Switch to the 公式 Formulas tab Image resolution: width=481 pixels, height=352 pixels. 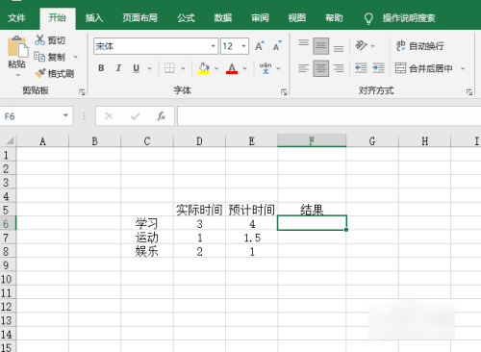[x=186, y=18]
